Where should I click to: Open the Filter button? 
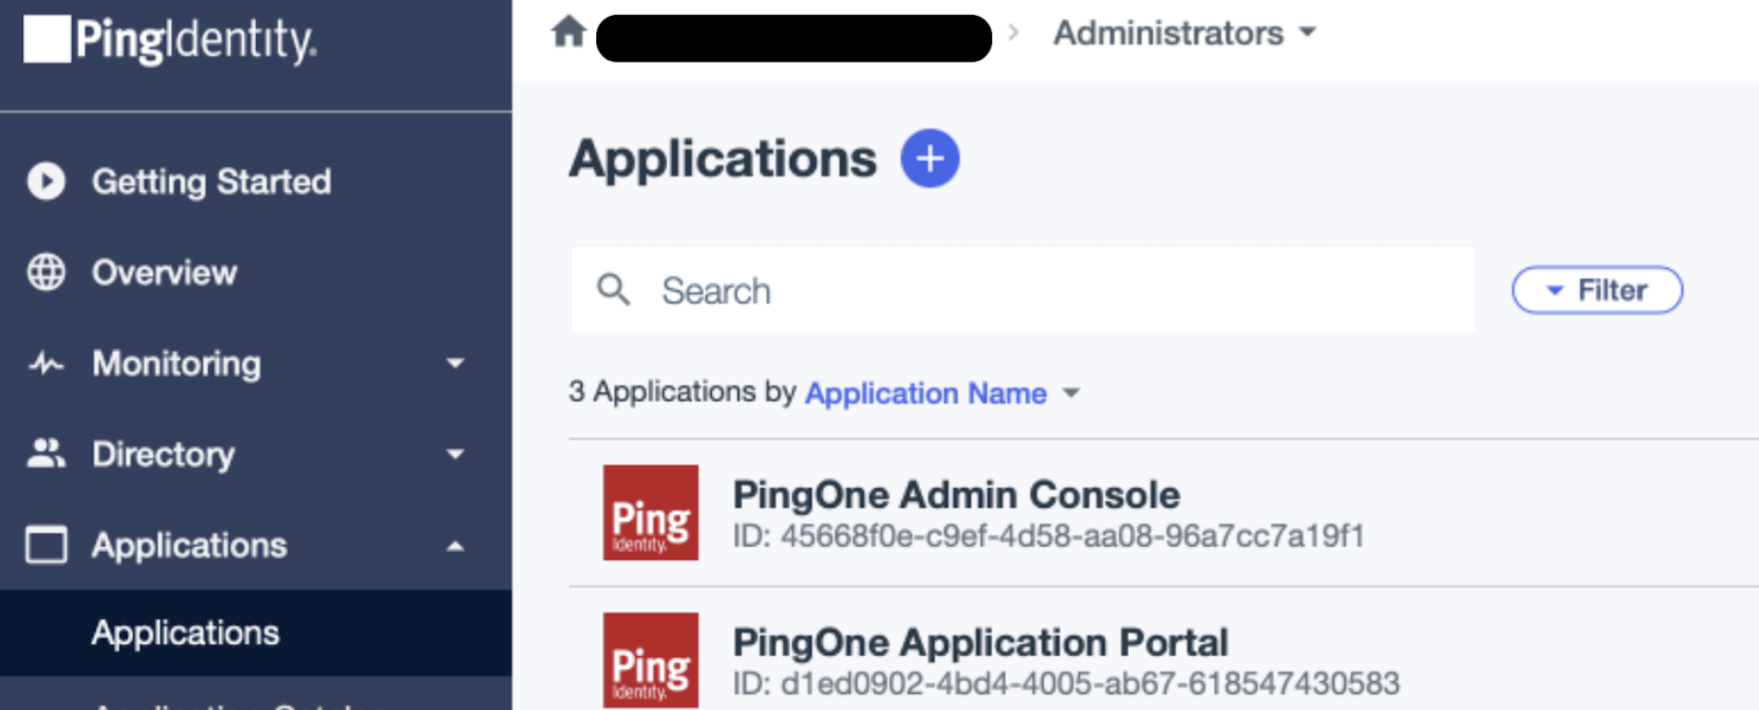[1597, 290]
